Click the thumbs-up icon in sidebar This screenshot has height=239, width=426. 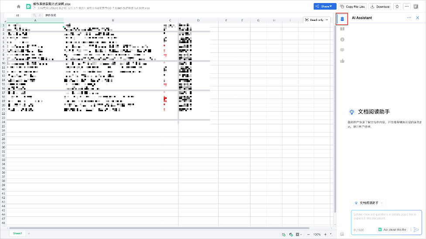[342, 61]
